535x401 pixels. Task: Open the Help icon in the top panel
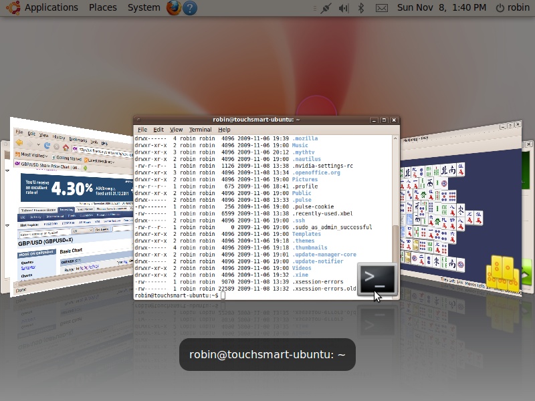(x=189, y=8)
